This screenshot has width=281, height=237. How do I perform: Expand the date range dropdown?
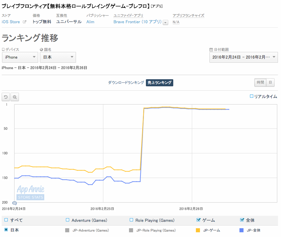tap(244, 57)
